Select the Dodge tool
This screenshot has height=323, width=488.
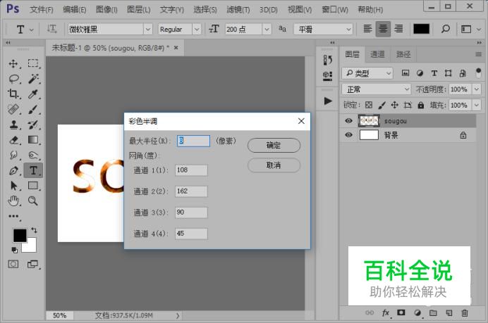33,155
